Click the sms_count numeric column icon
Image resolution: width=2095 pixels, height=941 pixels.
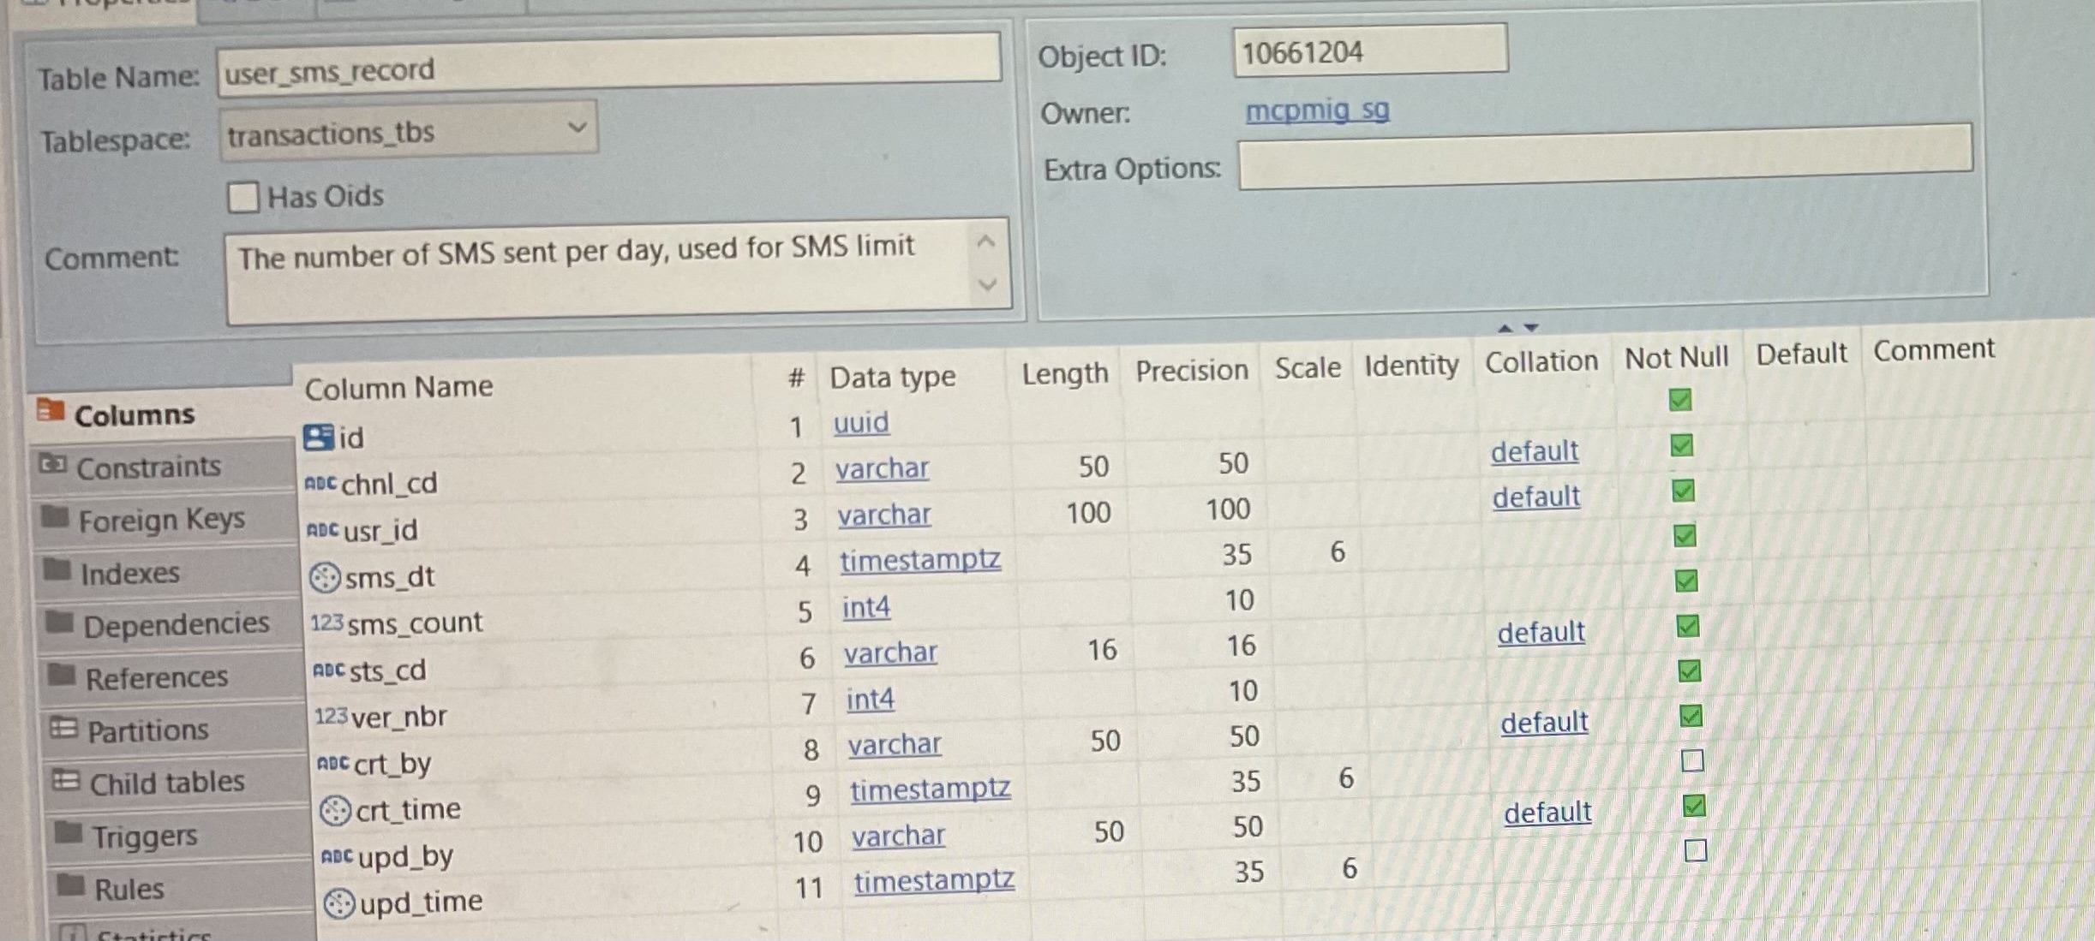[326, 622]
